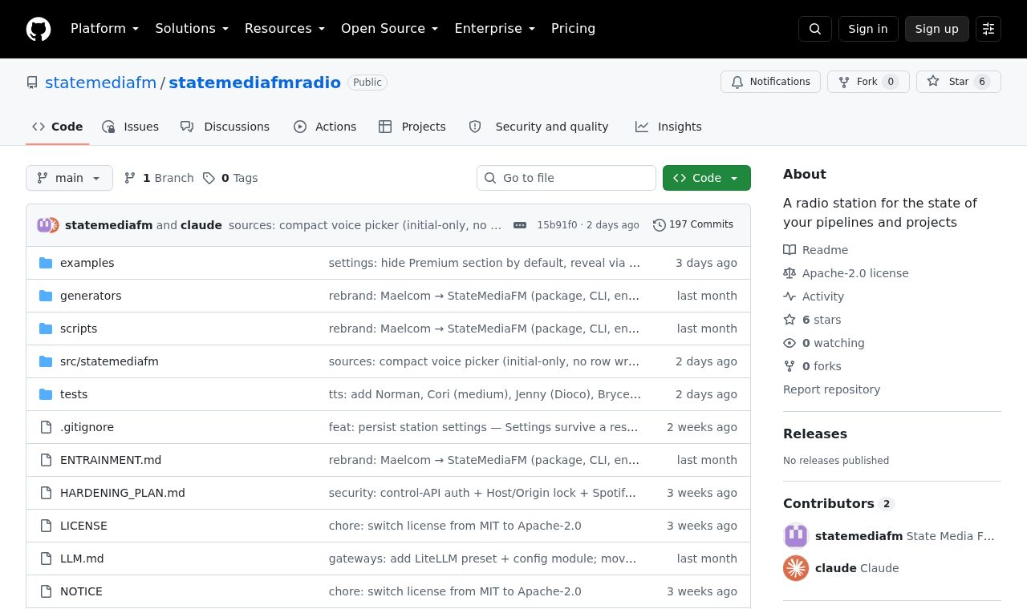Screen dimensions: 1027x609
Task: Go to the Projects tab
Action: click(x=412, y=127)
